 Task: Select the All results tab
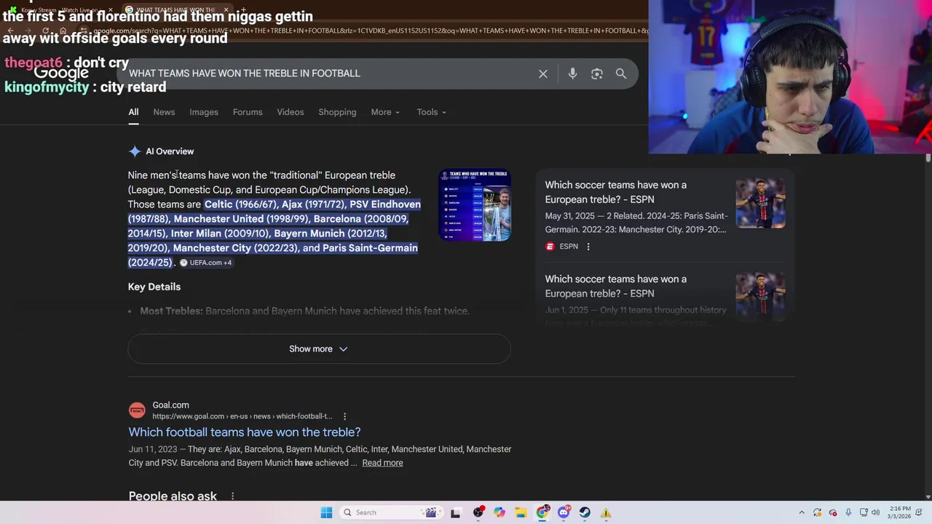coord(133,112)
